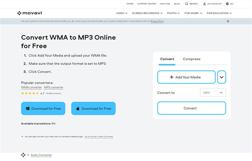Click the Convert button
Image resolution: width=252 pixels, height=161 pixels.
coord(191,108)
